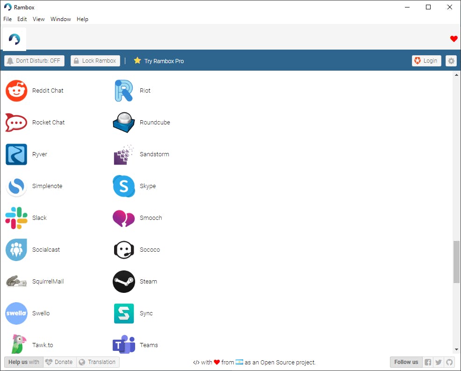The width and height of the screenshot is (461, 371).
Task: Click the Follow us label
Action: coord(406,362)
